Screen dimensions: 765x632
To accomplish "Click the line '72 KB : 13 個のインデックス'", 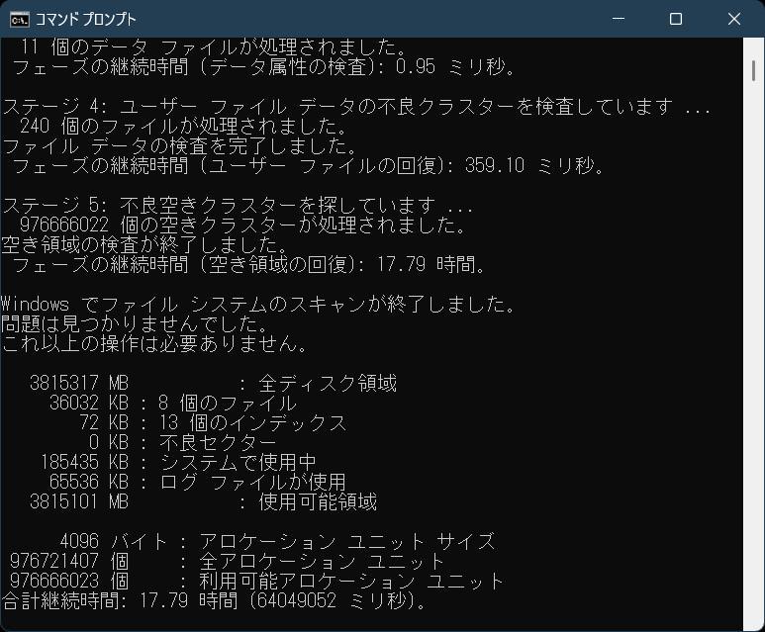I will point(213,422).
